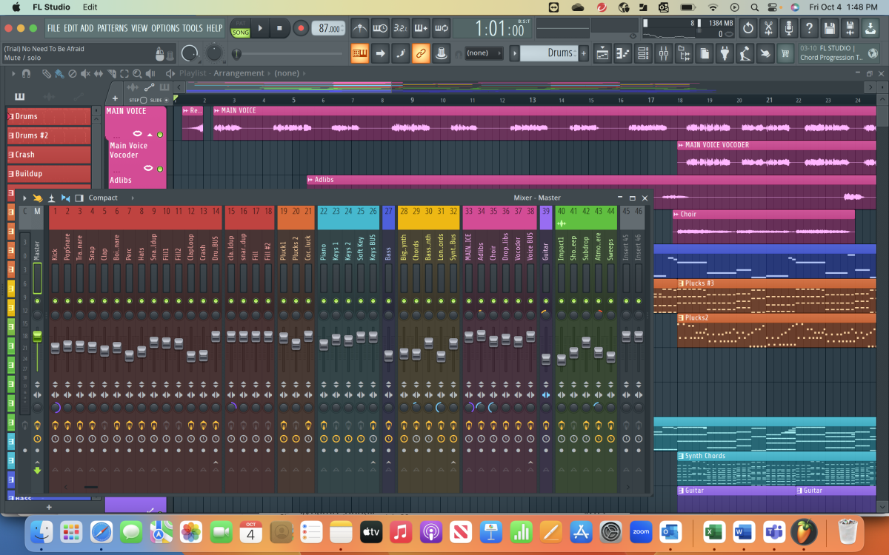The image size is (889, 555).
Task: Toggle STEP editing in the playlist
Action: point(143,100)
